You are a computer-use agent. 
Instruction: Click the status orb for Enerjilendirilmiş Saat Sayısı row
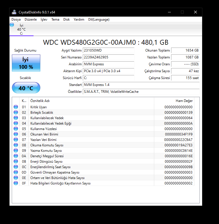16,167
